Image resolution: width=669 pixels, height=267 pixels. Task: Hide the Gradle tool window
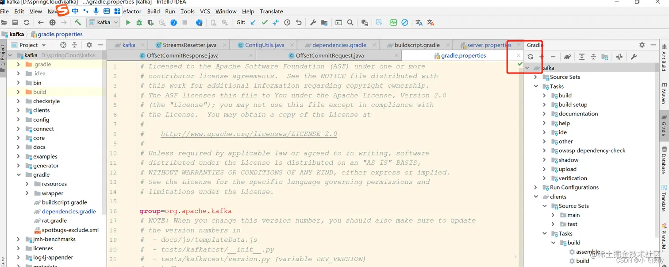pyautogui.click(x=654, y=45)
